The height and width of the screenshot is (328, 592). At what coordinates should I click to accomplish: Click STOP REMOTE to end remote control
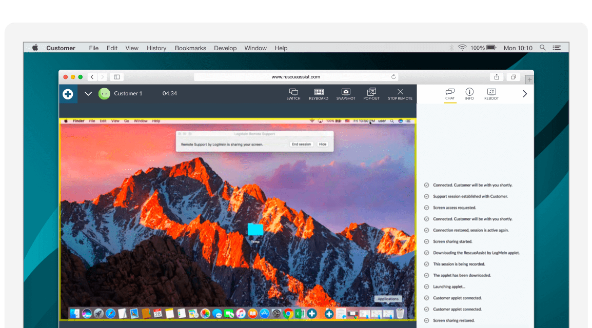click(x=400, y=94)
